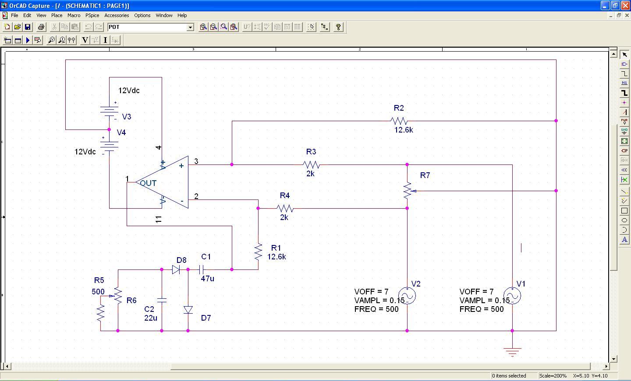631x381 pixels.
Task: Select the Place Wire tool
Action: pyautogui.click(x=624, y=73)
